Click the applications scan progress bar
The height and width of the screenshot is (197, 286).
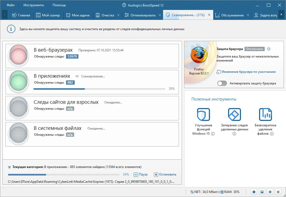click(x=99, y=89)
